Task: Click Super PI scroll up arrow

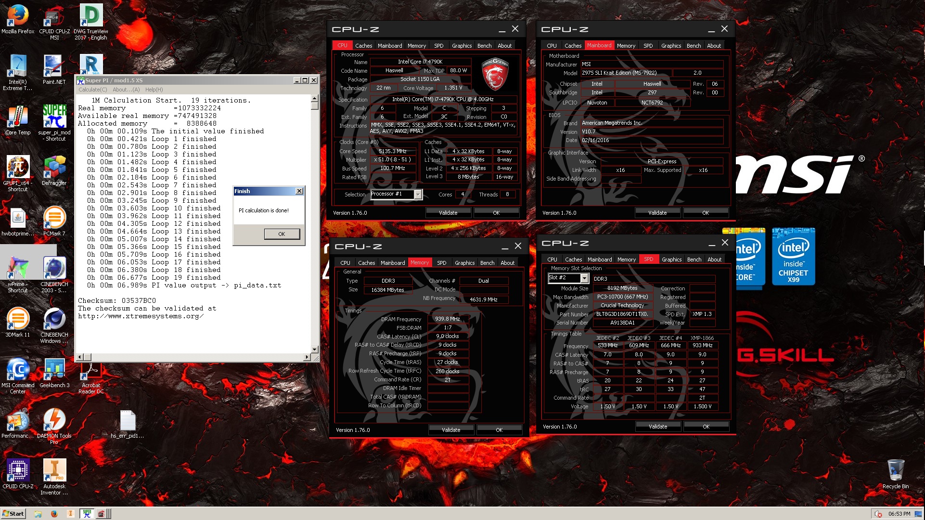Action: coord(315,98)
